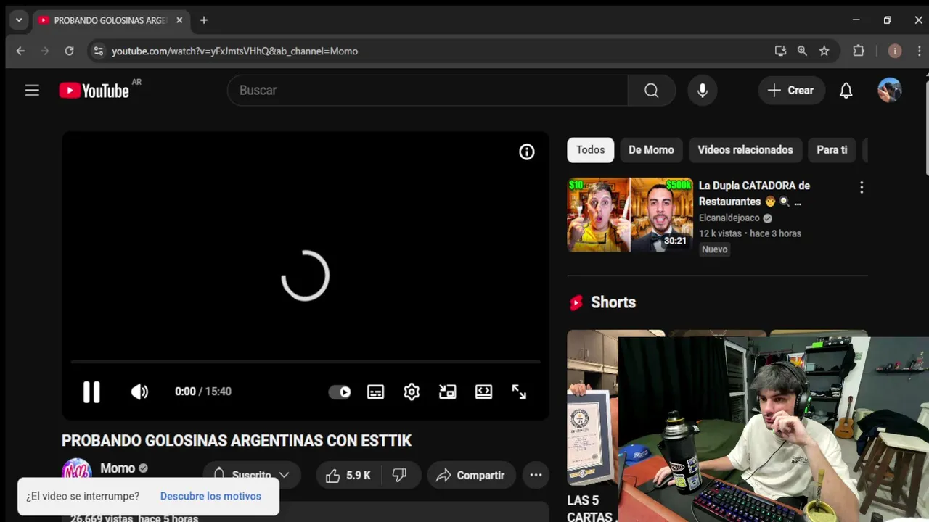929x522 pixels.
Task: Click the install/cast icon in address bar
Action: [x=780, y=51]
